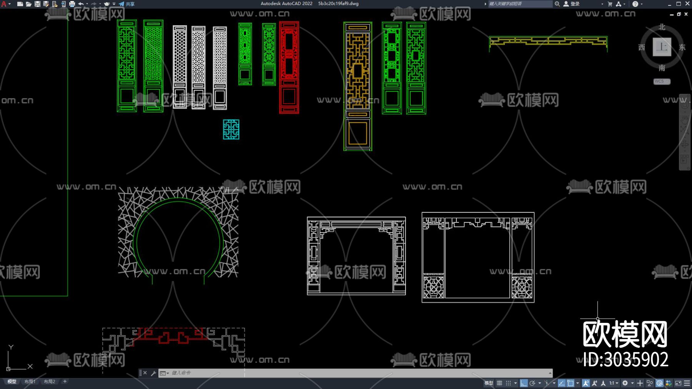Toggle annotation visibility icon in the status bar
The height and width of the screenshot is (389, 692).
586,383
